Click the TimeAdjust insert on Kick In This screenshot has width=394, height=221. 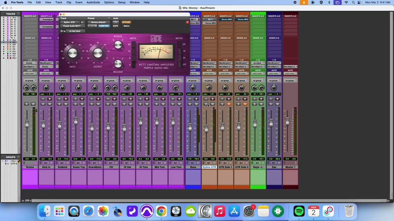[x=46, y=19]
